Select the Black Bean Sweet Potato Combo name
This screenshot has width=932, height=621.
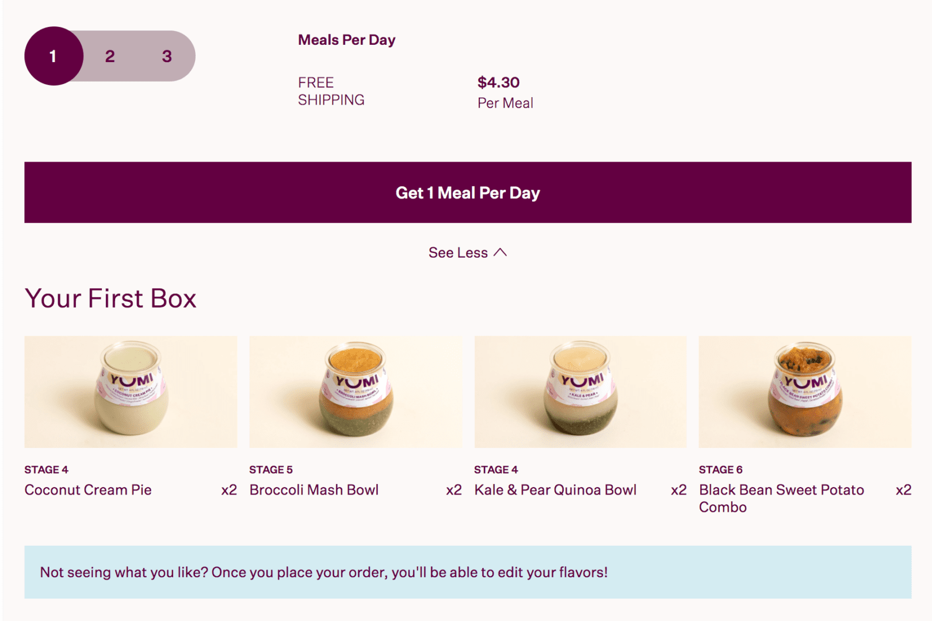780,498
